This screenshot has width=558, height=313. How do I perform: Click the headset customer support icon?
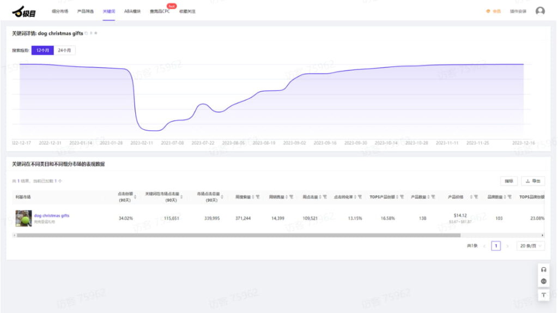tap(543, 269)
